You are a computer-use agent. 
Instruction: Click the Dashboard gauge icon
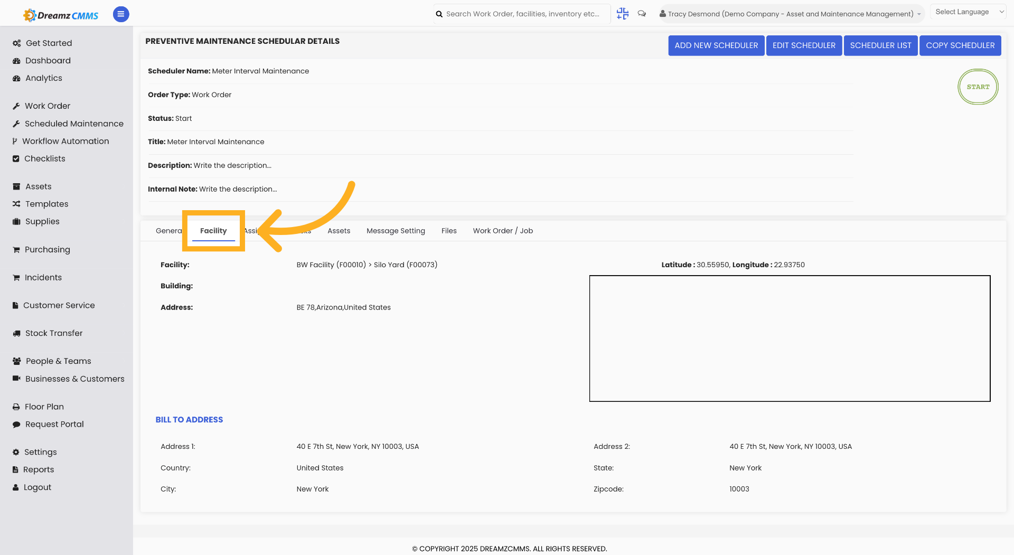16,61
